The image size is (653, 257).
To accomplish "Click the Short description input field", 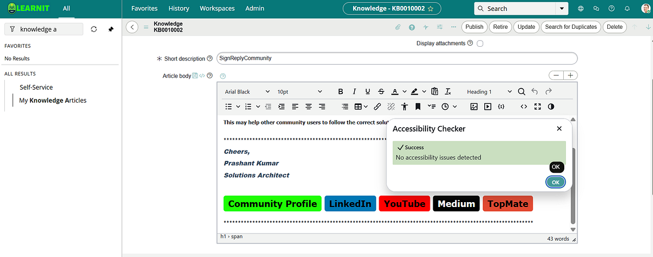I will click(x=397, y=58).
